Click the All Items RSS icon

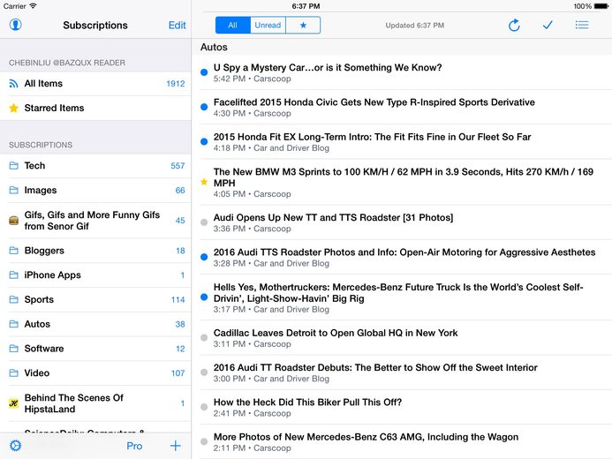click(13, 84)
